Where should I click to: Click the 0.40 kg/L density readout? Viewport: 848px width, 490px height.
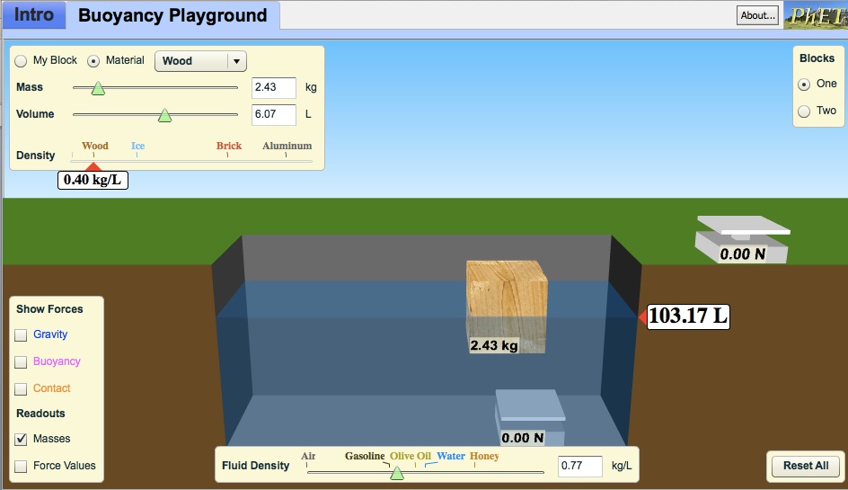pos(93,180)
